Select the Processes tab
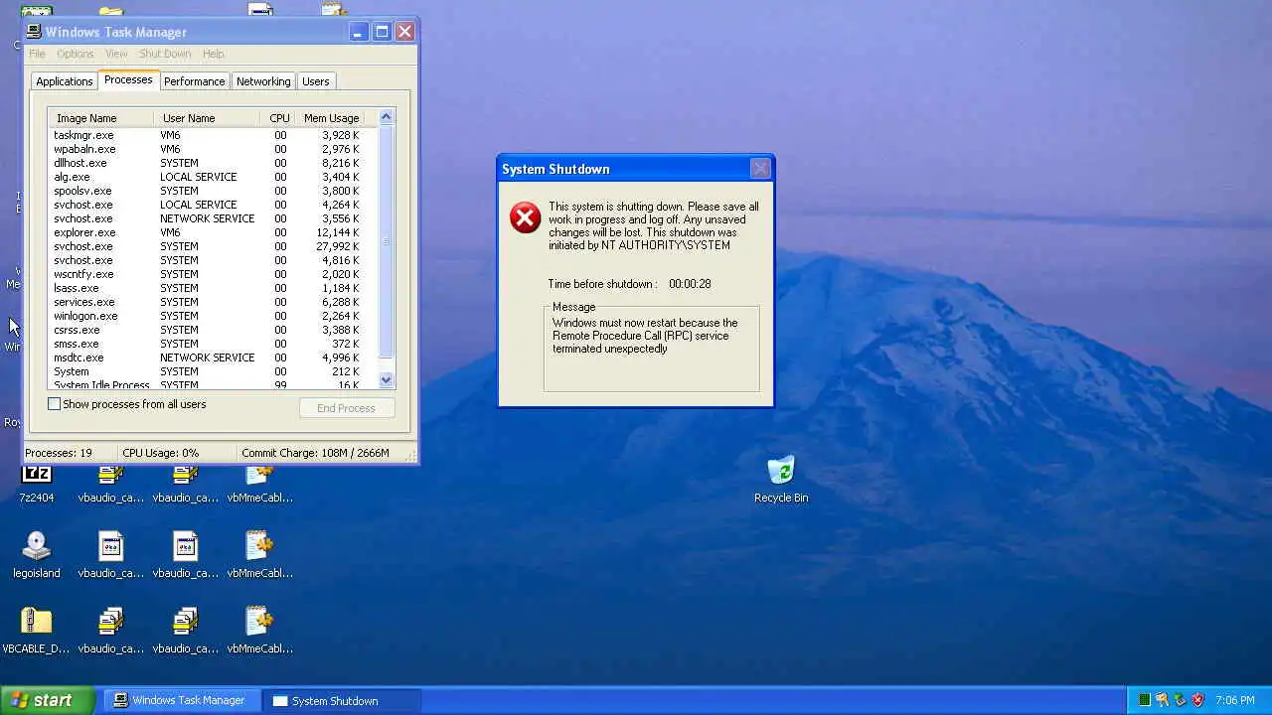1272x715 pixels. pos(128,79)
